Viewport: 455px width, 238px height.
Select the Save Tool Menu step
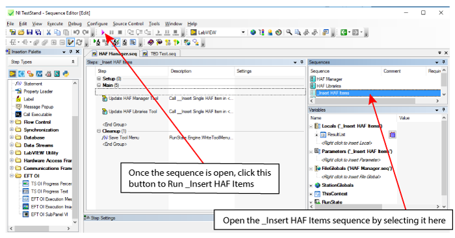click(120, 137)
